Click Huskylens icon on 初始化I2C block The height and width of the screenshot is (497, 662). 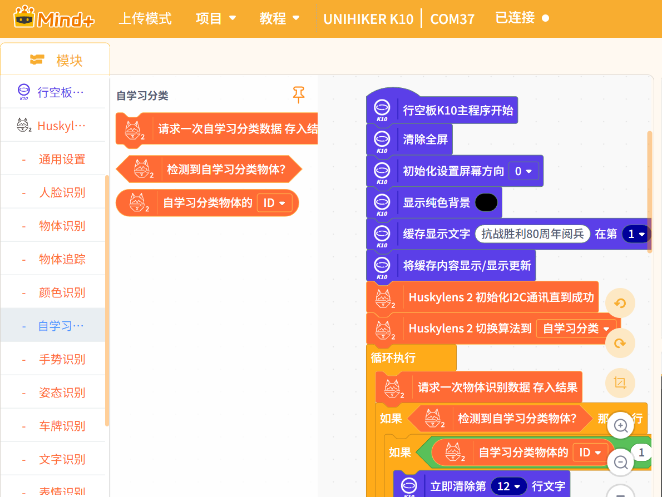(384, 299)
